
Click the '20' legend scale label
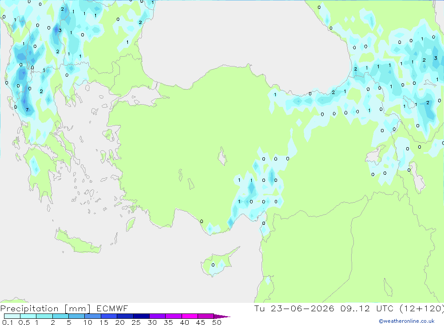click(x=120, y=322)
